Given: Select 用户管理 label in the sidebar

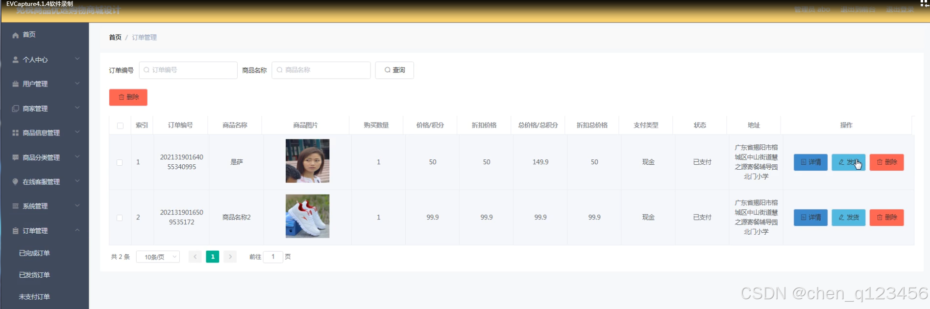Looking at the screenshot, I should coord(35,84).
